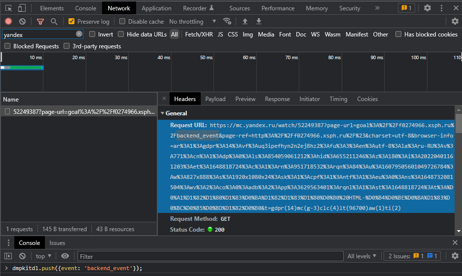This screenshot has height=276, width=462.
Task: View the Initiator tab of the request
Action: coord(310,99)
